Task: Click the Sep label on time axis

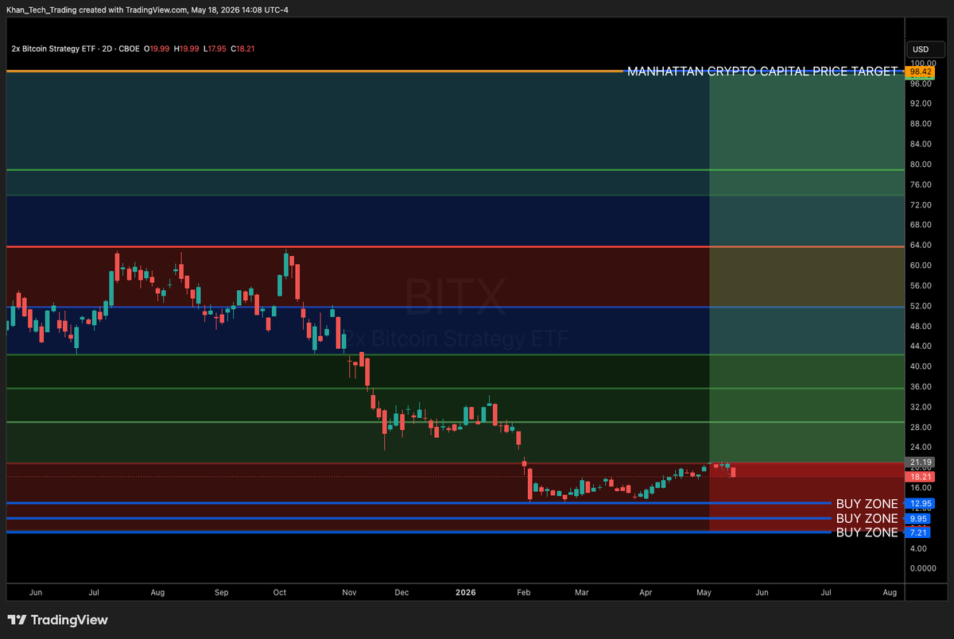Action: coord(222,593)
